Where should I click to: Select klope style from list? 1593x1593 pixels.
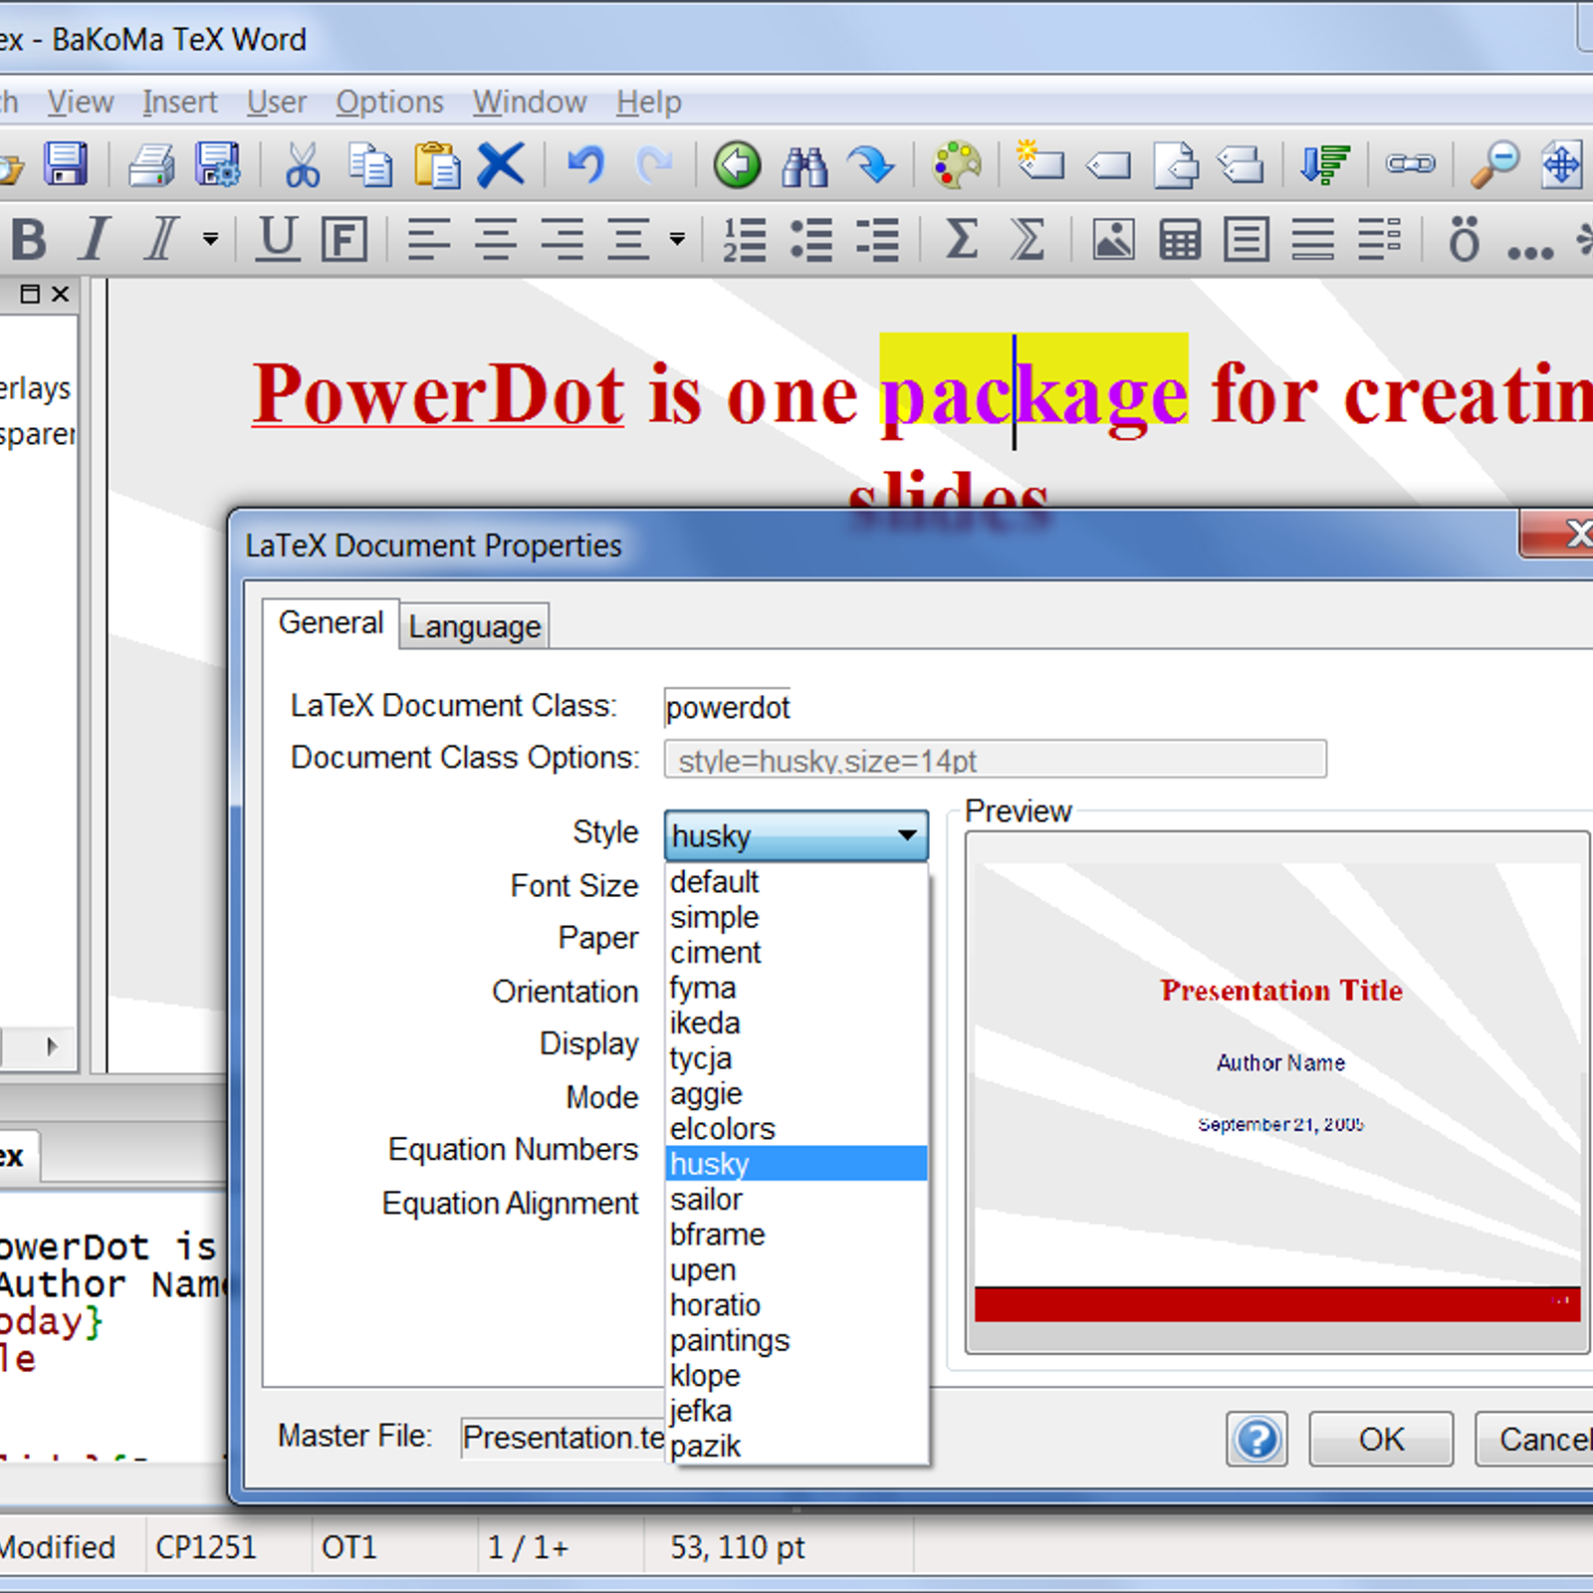coord(796,1376)
